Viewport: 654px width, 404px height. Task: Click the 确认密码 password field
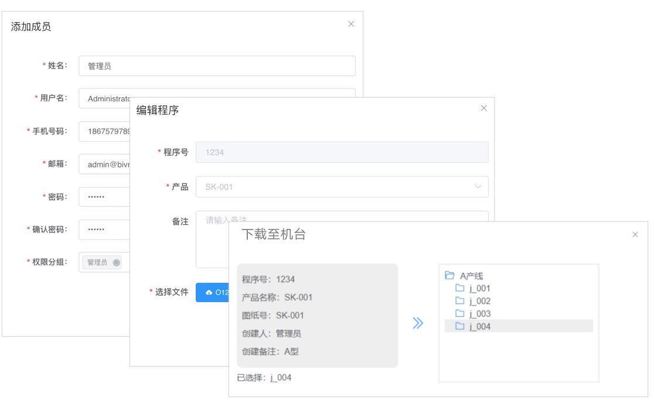point(103,230)
